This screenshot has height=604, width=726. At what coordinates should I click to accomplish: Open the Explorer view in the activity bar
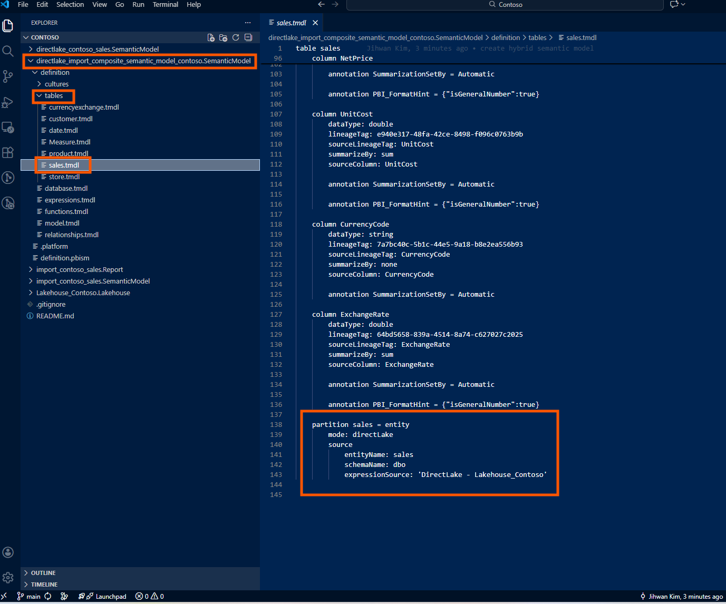pyautogui.click(x=8, y=25)
